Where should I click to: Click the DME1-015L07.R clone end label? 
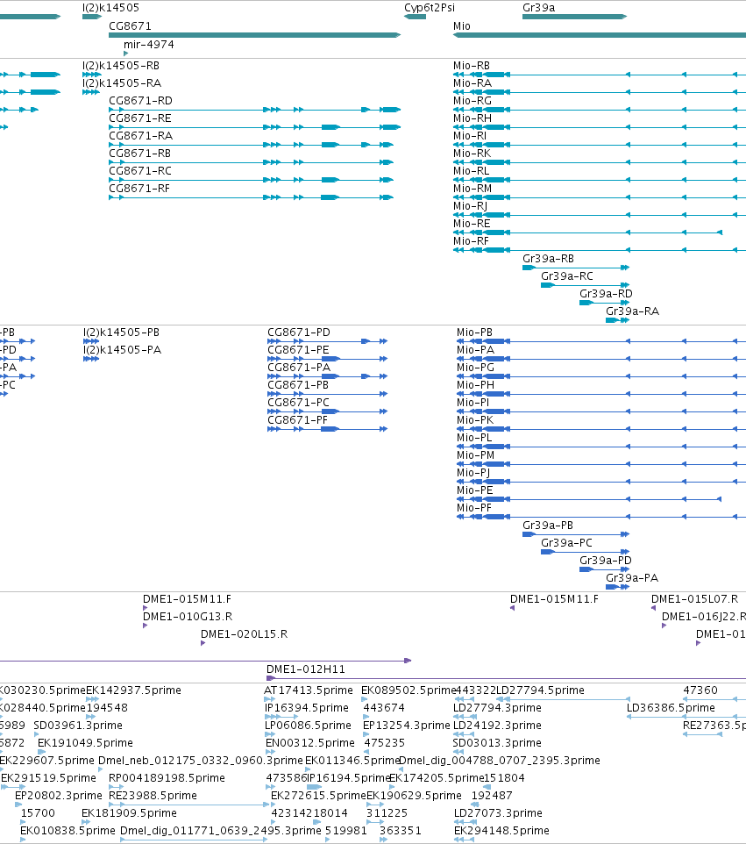click(694, 599)
